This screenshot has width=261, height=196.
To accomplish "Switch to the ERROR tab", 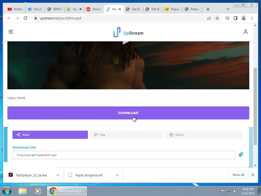I will coord(55,9).
